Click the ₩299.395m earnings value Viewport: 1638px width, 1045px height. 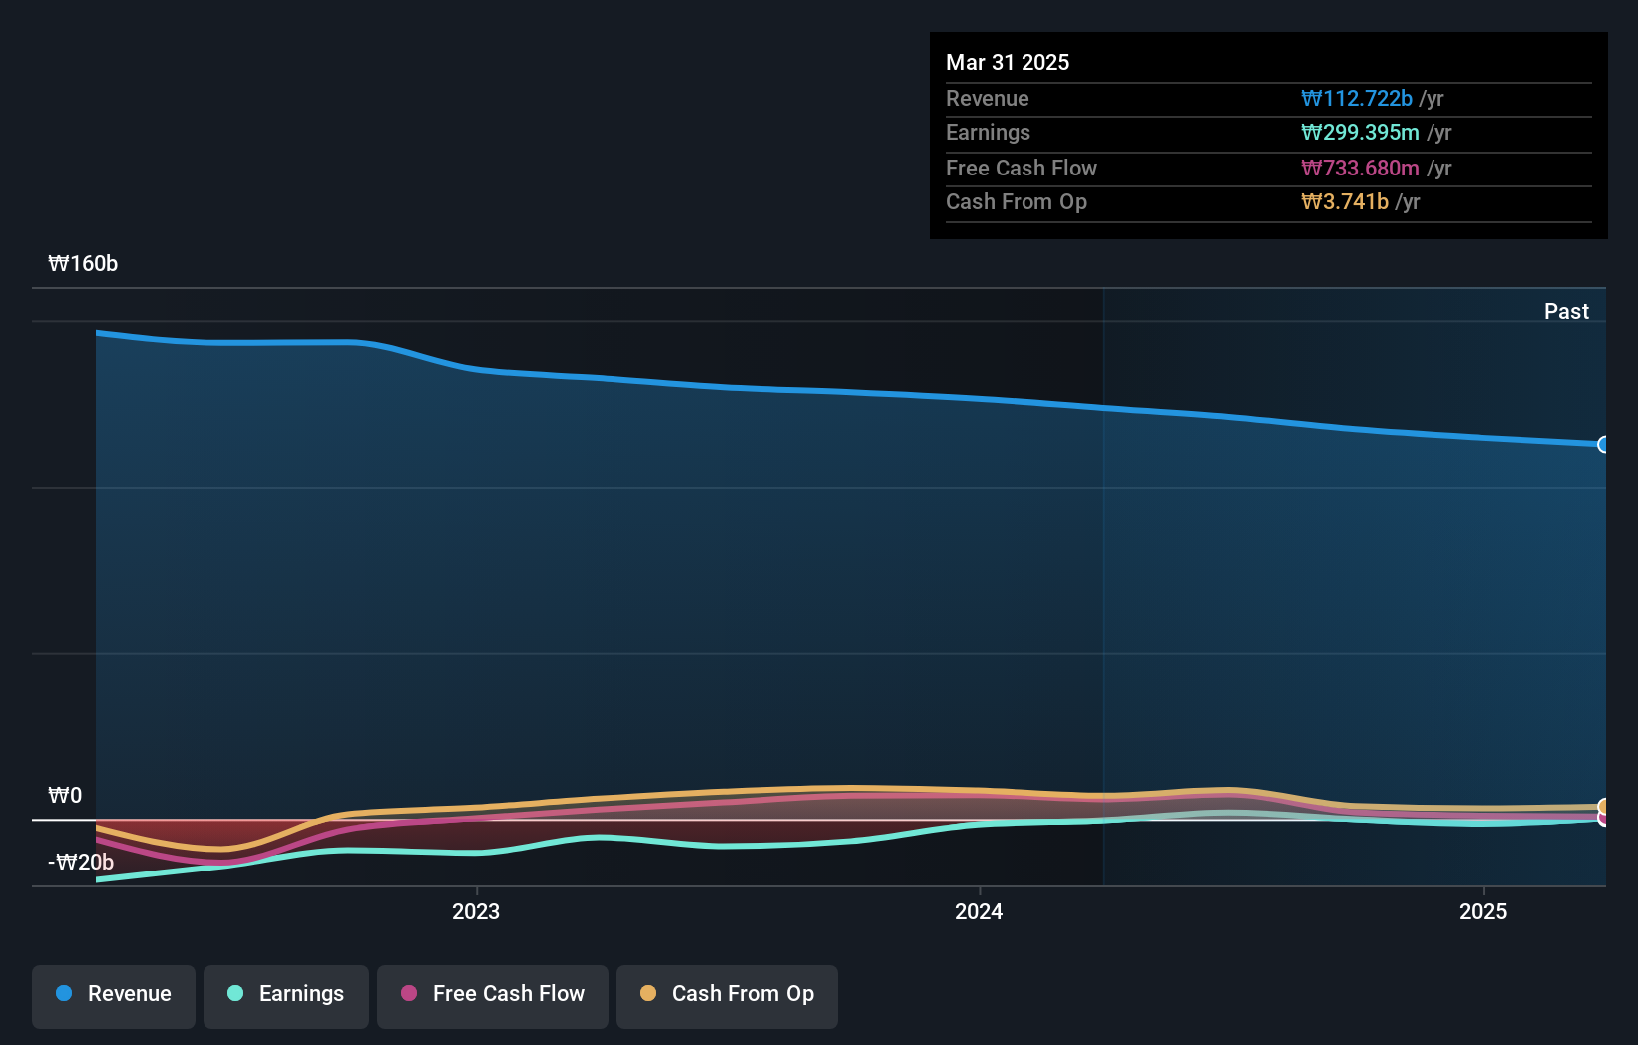tap(1360, 132)
